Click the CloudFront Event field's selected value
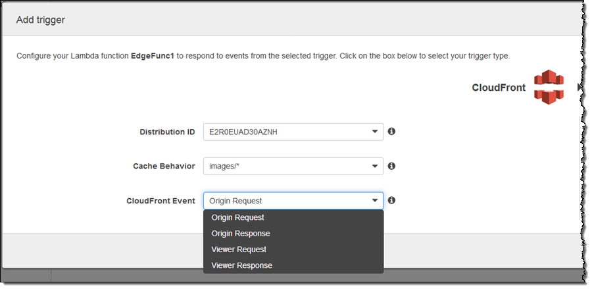Viewport: 592px width, 289px height. pos(235,201)
